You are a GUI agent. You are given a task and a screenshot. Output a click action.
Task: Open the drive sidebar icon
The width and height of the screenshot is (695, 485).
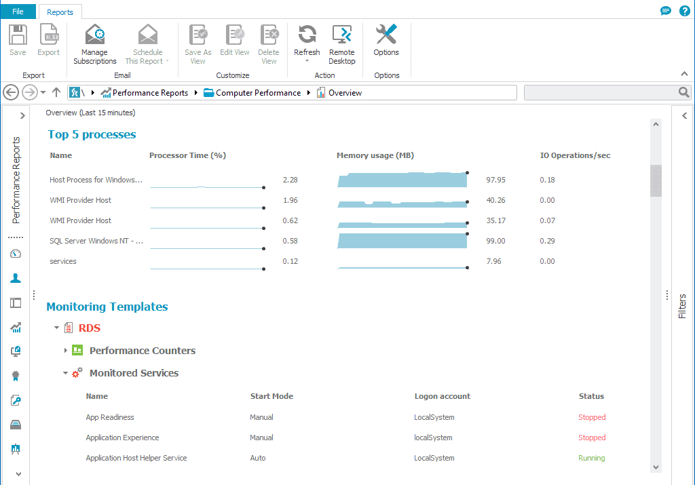[16, 425]
